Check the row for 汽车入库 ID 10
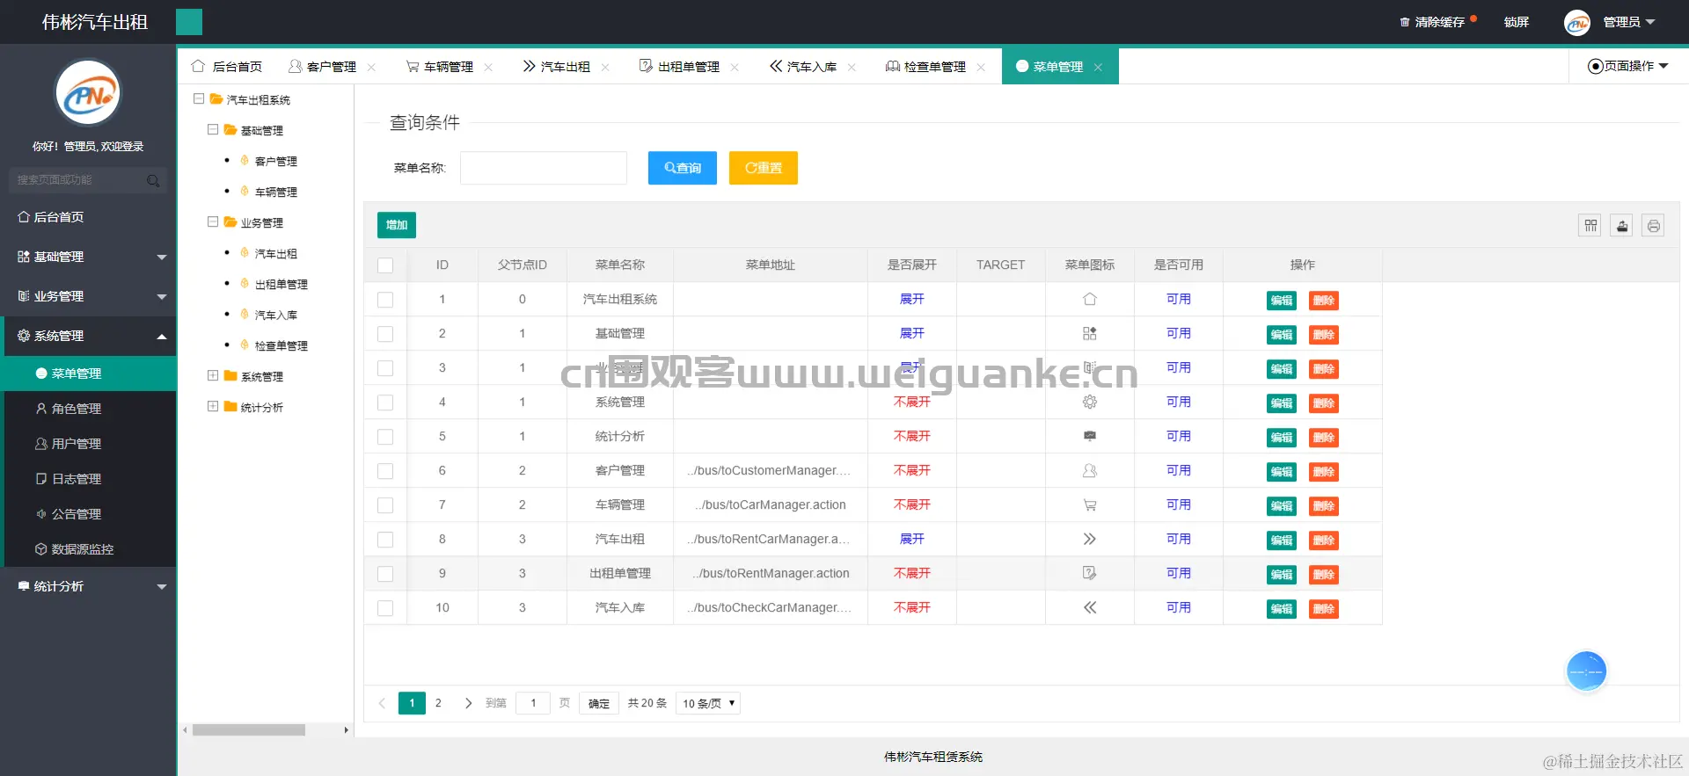This screenshot has height=776, width=1689. 385,608
